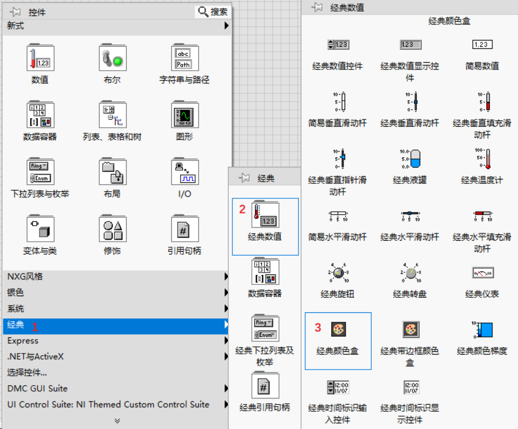Expand the Express submenu
The height and width of the screenshot is (429, 518).
(x=226, y=341)
